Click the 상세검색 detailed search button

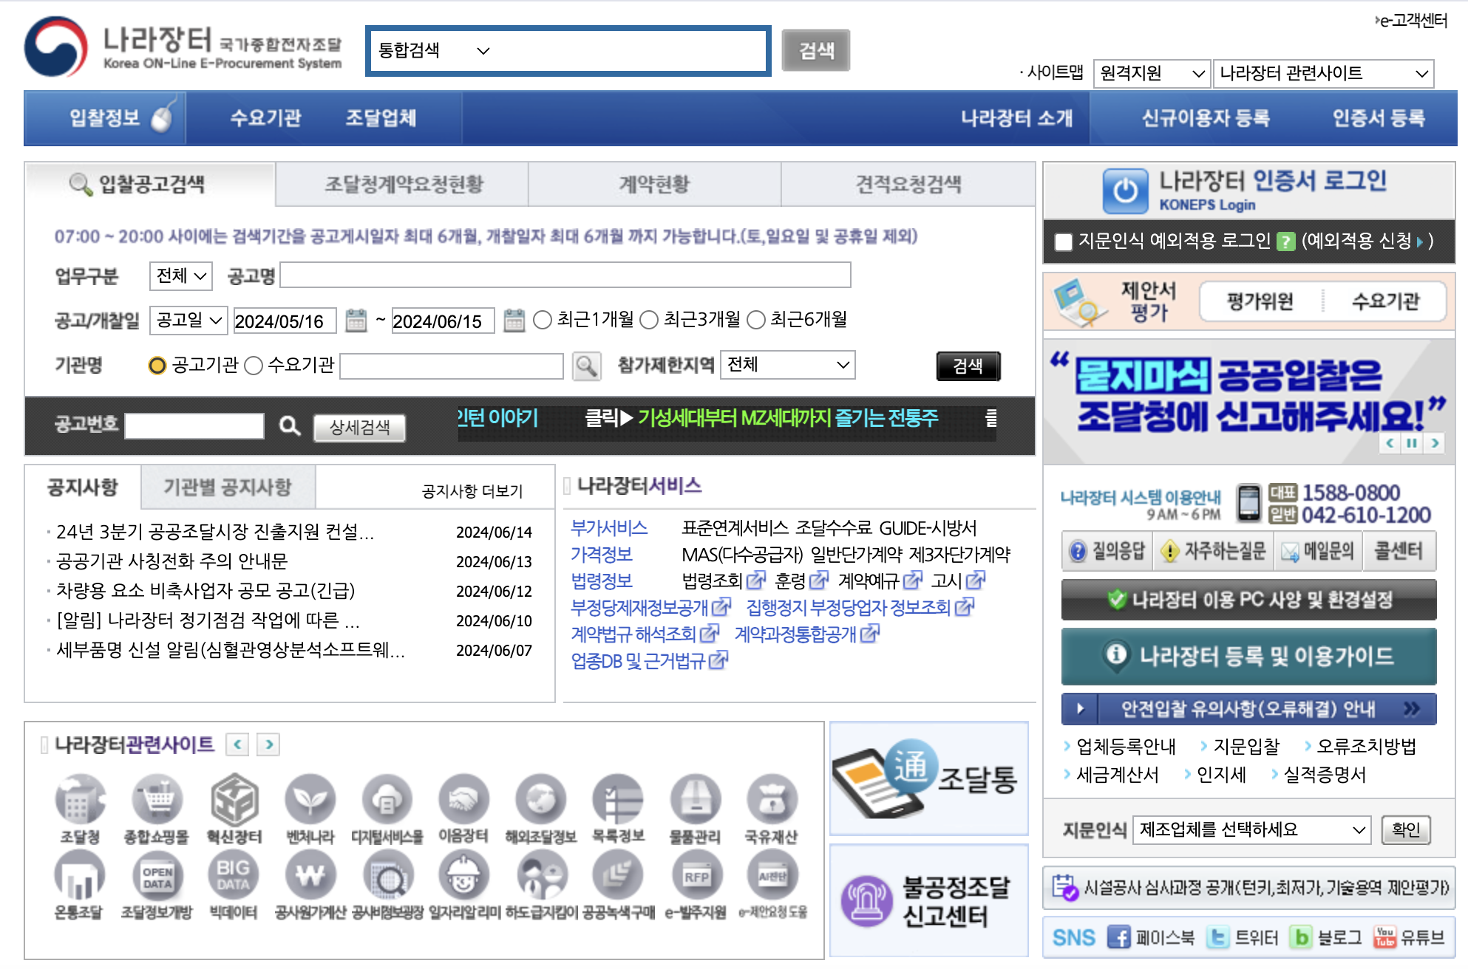[359, 427]
